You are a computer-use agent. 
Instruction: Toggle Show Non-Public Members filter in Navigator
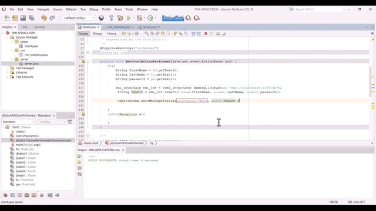tap(26, 195)
